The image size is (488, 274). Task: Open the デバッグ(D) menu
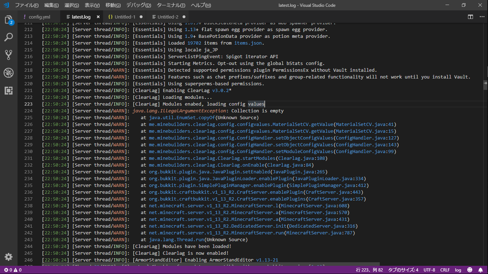pos(139,5)
